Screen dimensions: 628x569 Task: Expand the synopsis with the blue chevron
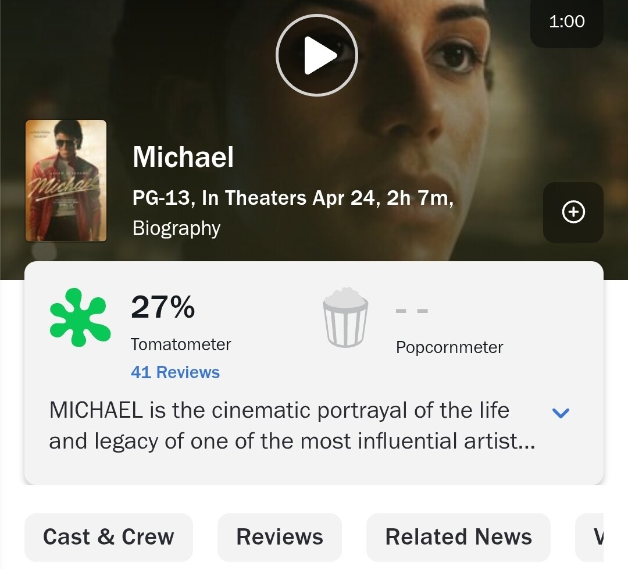pos(561,412)
